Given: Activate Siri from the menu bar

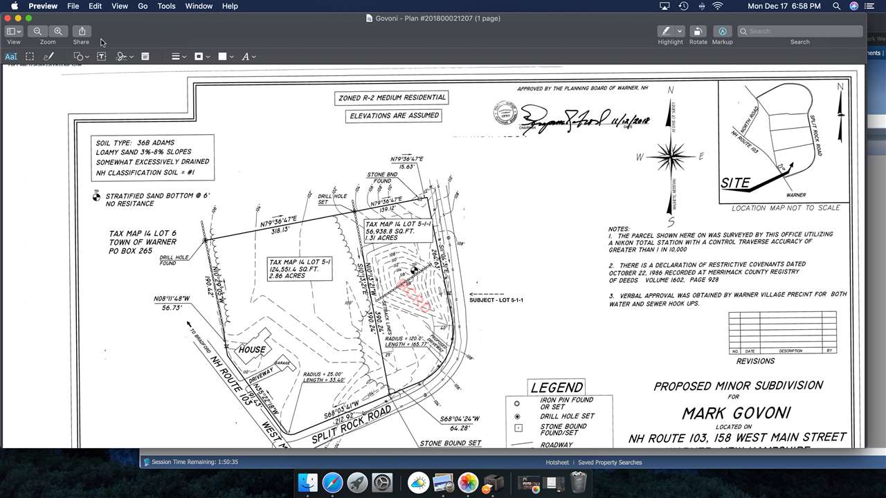Looking at the screenshot, I should [853, 6].
